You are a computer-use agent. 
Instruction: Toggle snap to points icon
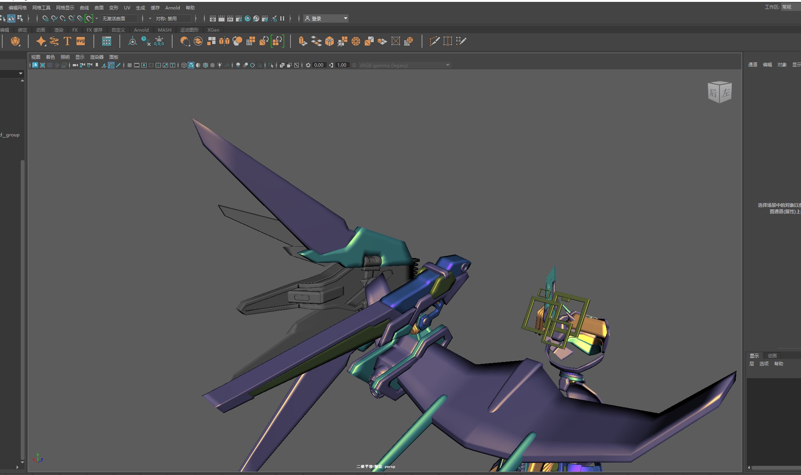pos(63,18)
